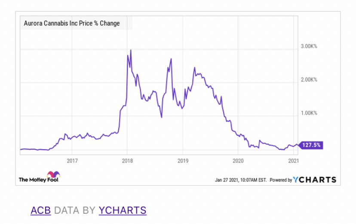Click the "DATA BY" caption text
This screenshot has height=224, width=356.
pyautogui.click(x=75, y=210)
